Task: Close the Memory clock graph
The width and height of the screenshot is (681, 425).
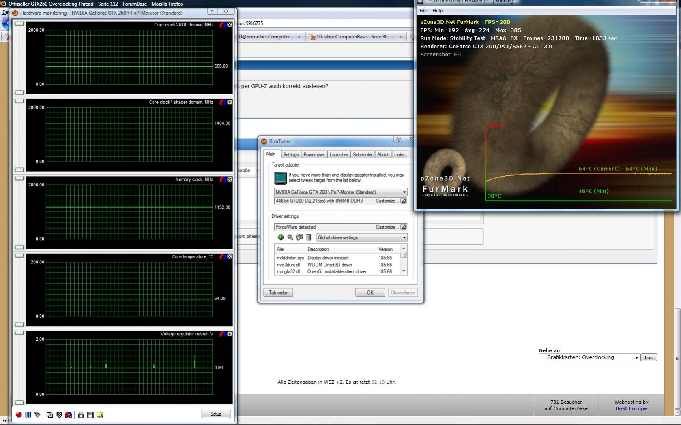Action: [230, 179]
